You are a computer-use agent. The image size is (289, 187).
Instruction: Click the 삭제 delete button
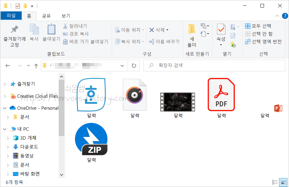coord(157,30)
